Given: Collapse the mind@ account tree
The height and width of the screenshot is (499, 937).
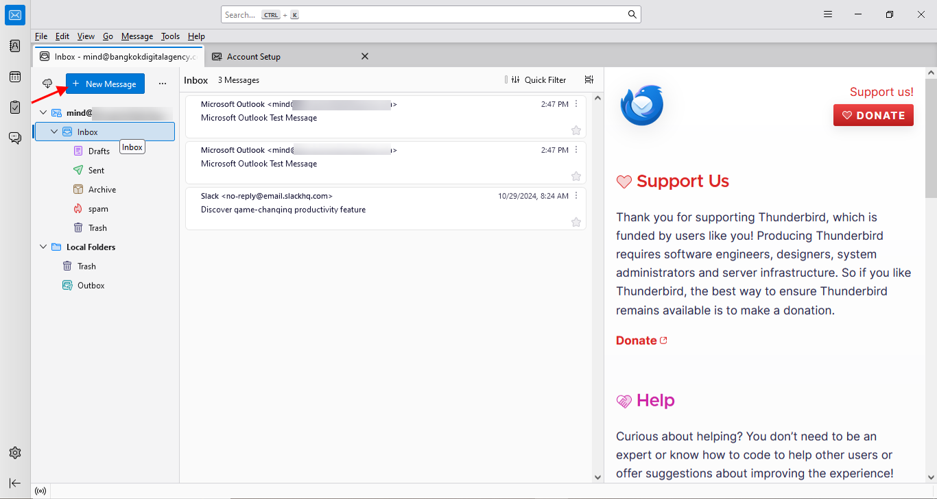Looking at the screenshot, I should click(44, 112).
